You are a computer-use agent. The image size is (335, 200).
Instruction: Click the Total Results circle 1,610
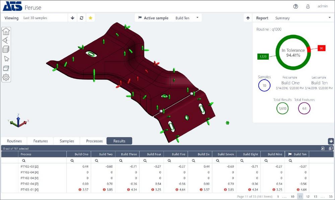[282, 108]
